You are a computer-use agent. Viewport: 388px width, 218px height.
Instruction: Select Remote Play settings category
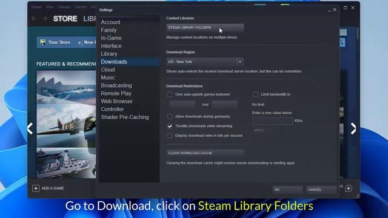coord(116,93)
